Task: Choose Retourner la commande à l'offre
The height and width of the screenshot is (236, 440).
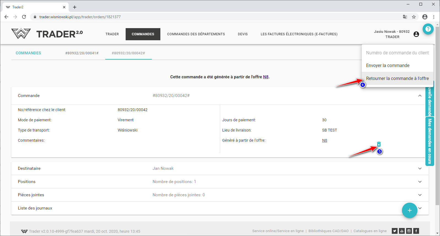Action: pos(397,79)
